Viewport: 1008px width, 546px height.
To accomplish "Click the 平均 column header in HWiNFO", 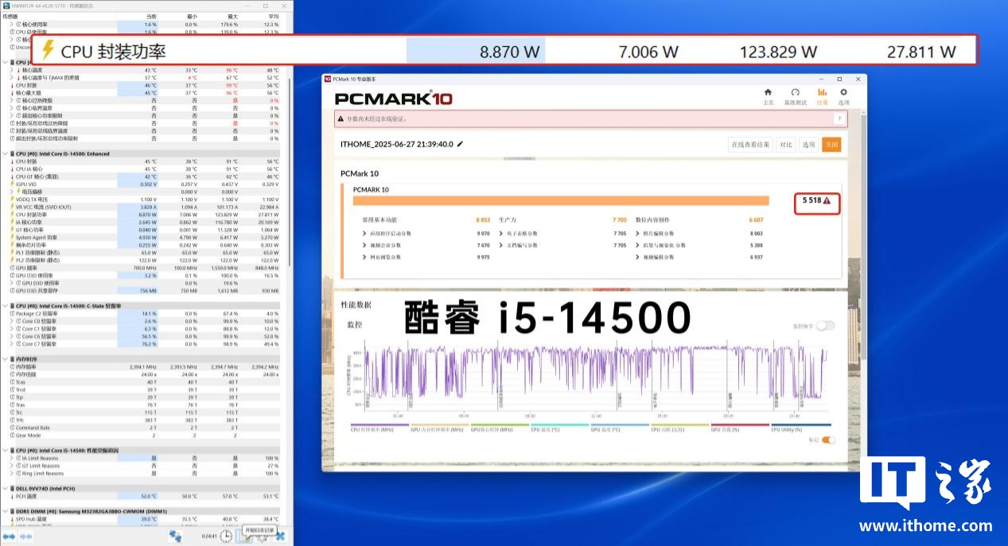I will click(273, 17).
